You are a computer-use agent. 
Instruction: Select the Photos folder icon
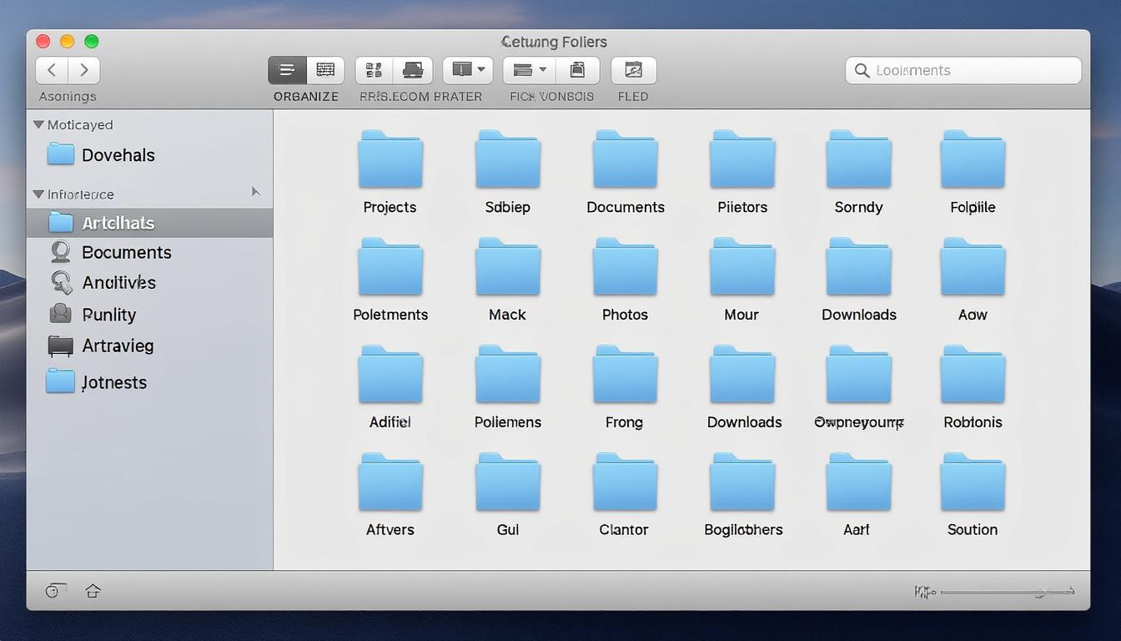click(626, 266)
